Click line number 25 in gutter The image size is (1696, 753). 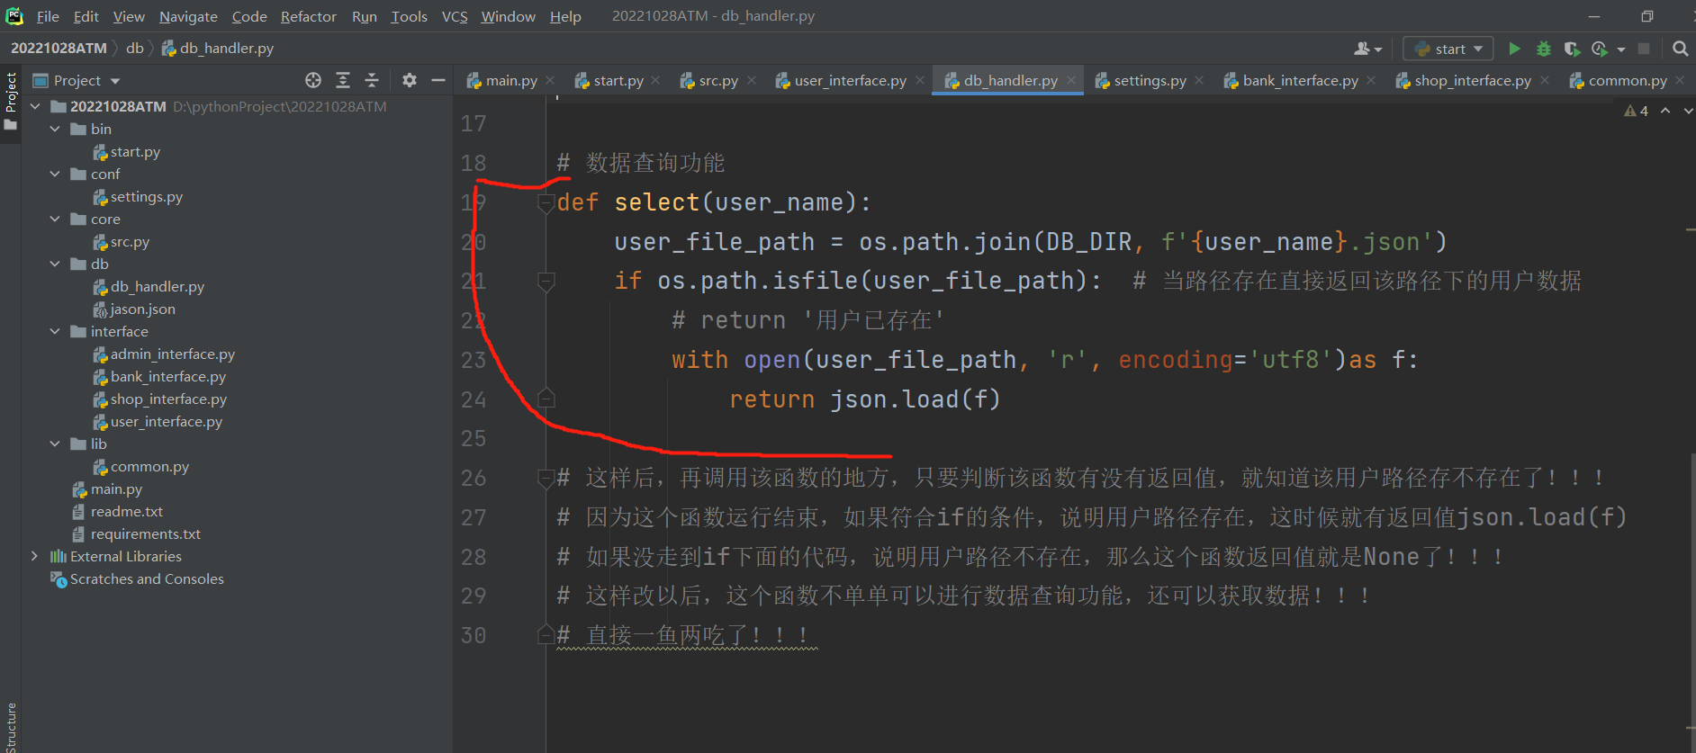(474, 439)
